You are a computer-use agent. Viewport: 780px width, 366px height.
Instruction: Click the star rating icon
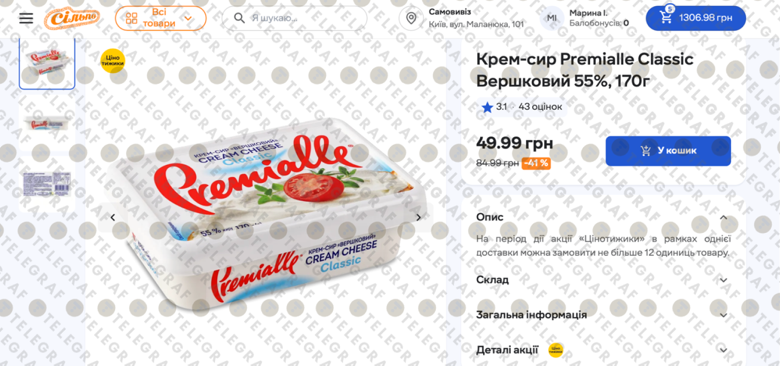[x=487, y=107]
